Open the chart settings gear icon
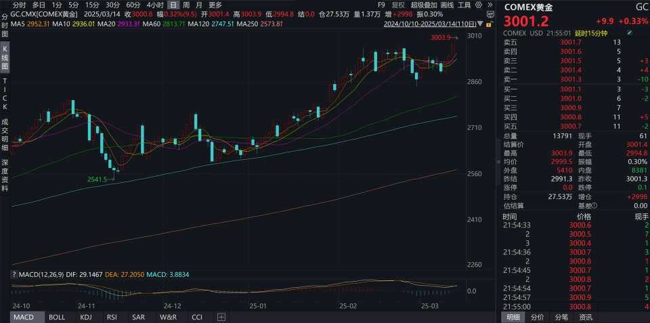Viewport: 650px width, 323px height. [479, 5]
